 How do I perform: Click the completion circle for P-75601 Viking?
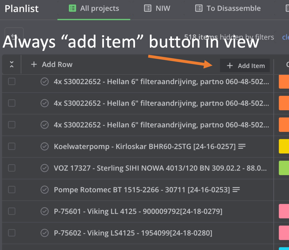(45, 211)
